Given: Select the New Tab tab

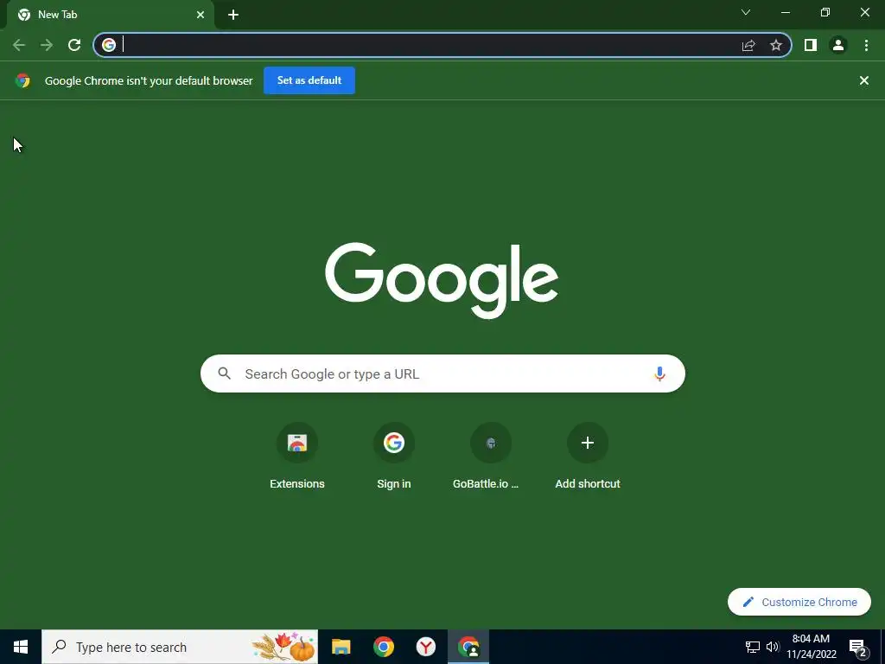Looking at the screenshot, I should click(111, 16).
